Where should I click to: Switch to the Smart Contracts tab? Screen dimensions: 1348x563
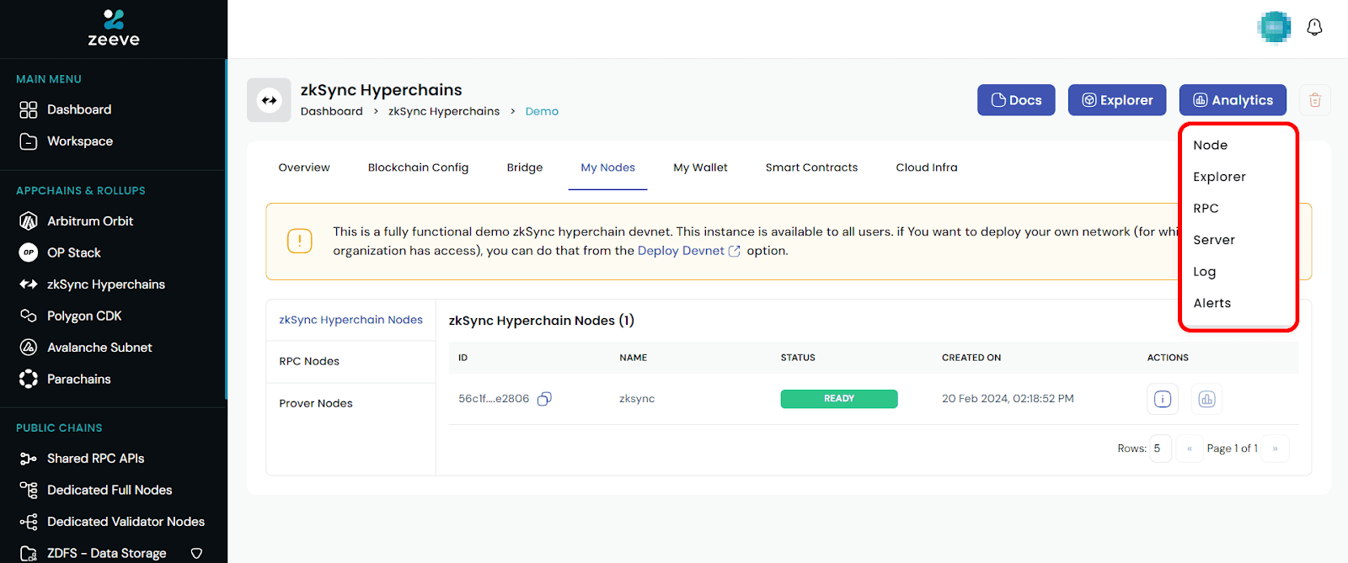(811, 167)
